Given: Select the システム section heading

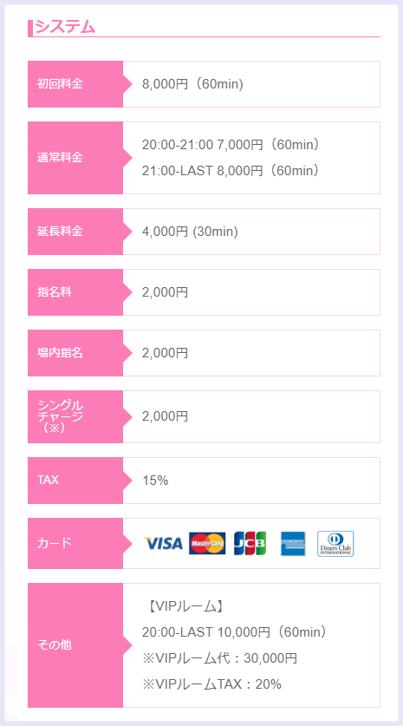Looking at the screenshot, I should click(x=65, y=26).
